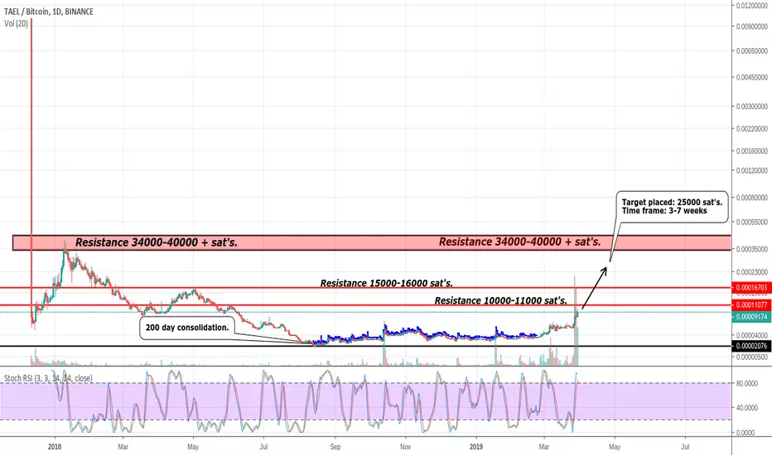Click the 0.00055000 price axis label
Screen dimensions: 772x455
pyautogui.click(x=752, y=223)
